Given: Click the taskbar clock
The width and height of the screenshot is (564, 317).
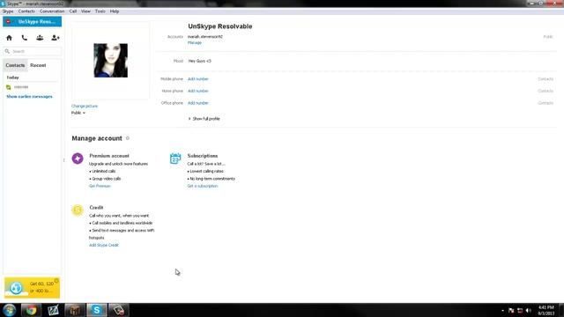Looking at the screenshot, I should tap(545, 311).
